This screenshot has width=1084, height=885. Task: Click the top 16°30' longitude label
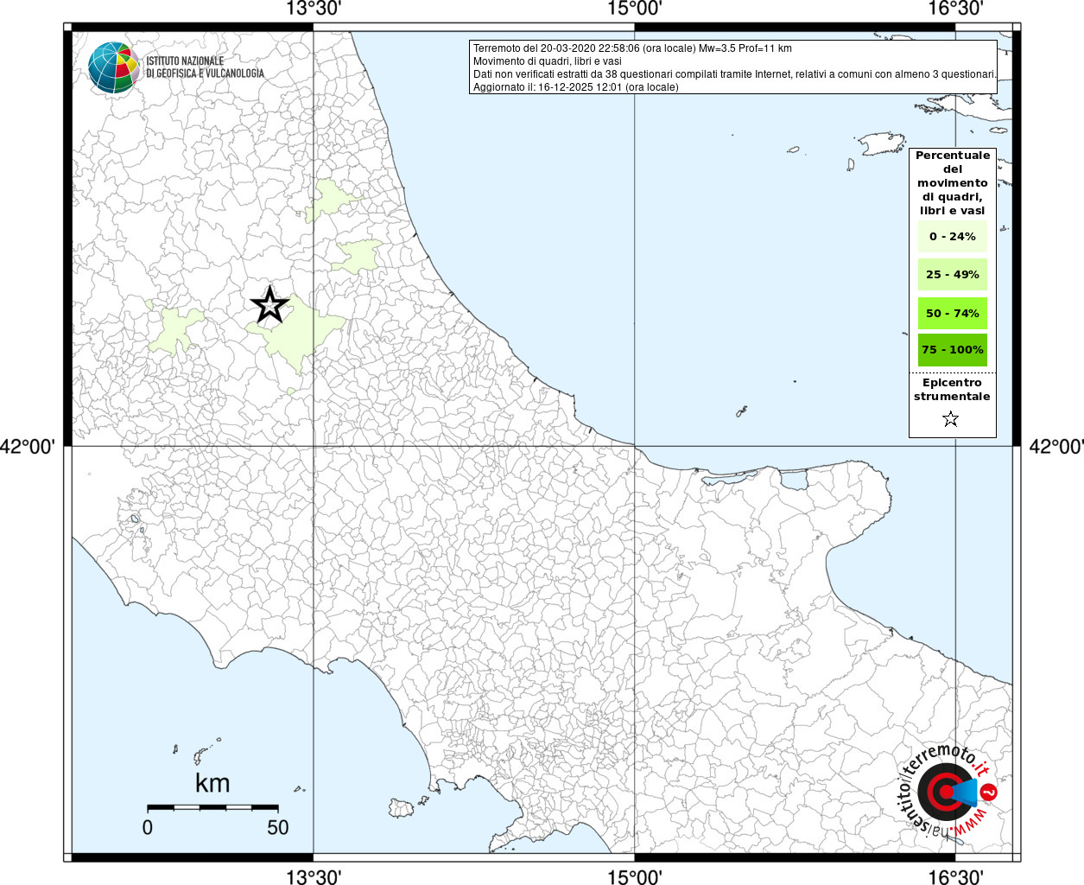[955, 9]
